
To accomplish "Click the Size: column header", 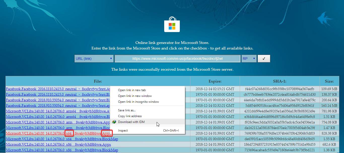I will [329, 81].
